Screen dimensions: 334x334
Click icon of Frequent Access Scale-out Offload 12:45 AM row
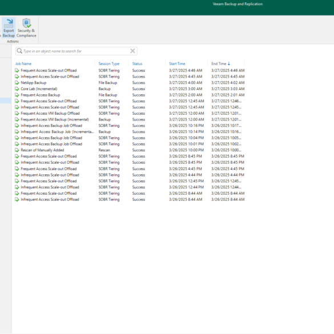pyautogui.click(x=17, y=101)
